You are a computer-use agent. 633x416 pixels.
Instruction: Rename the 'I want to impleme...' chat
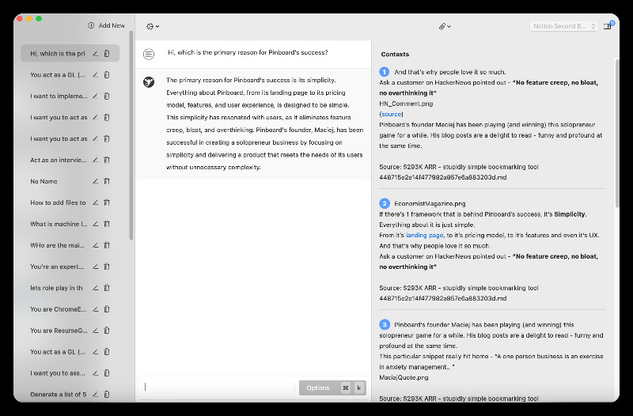point(95,96)
